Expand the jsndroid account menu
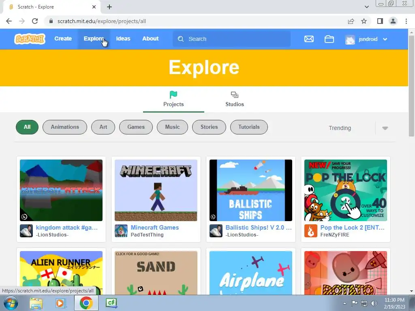This screenshot has height=311, width=415. [x=385, y=39]
